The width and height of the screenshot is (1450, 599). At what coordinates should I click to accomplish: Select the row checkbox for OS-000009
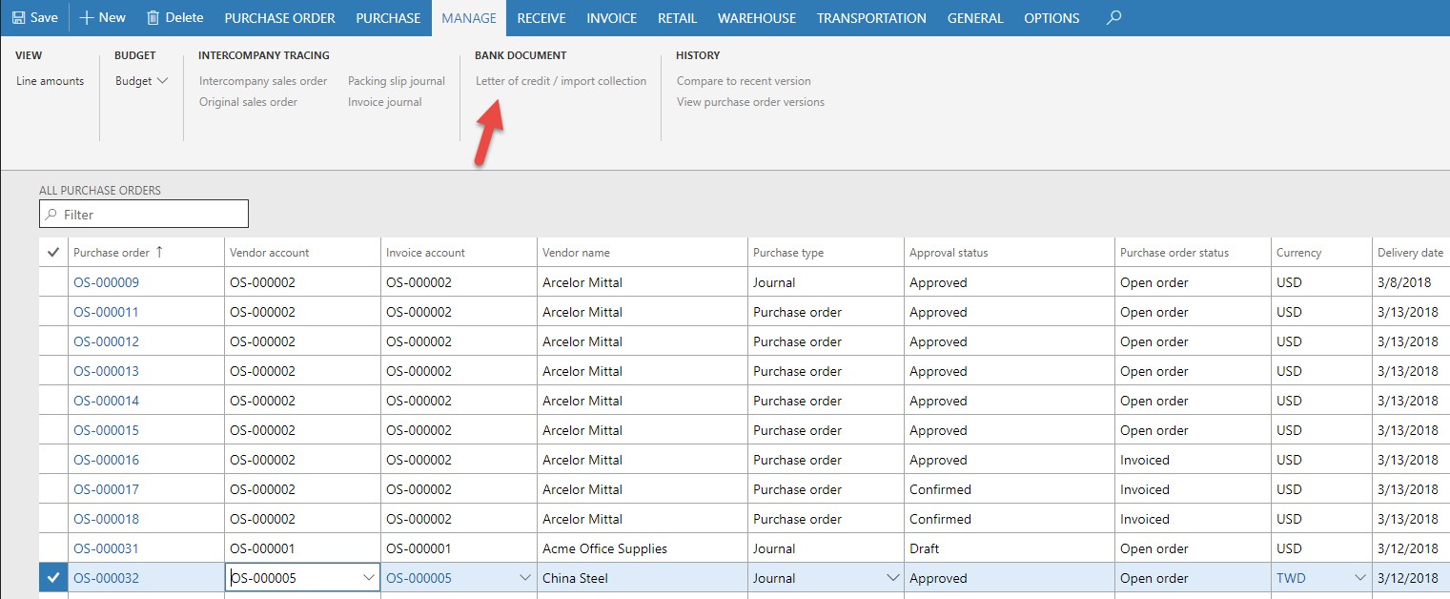pos(52,282)
